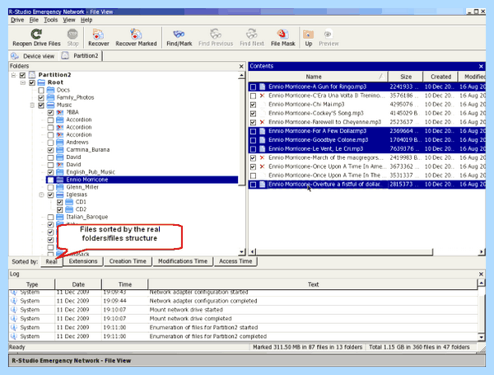Image resolution: width=494 pixels, height=375 pixels.
Task: Collapse the Partition2 tree node
Action: (13, 75)
